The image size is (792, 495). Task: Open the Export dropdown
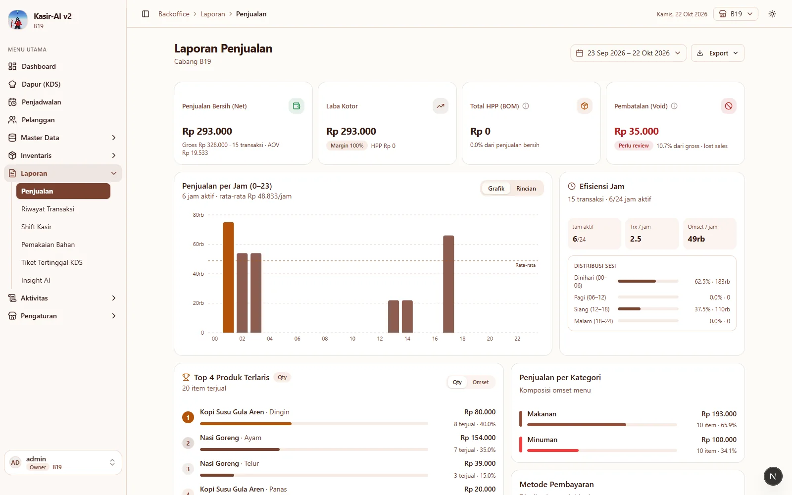[718, 53]
